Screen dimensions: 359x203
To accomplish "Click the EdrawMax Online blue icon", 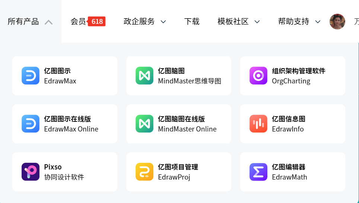I will [31, 124].
